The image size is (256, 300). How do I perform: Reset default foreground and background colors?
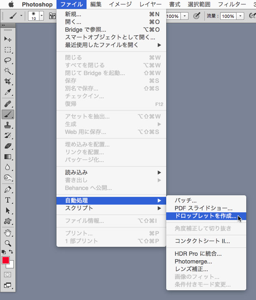coord(3,252)
